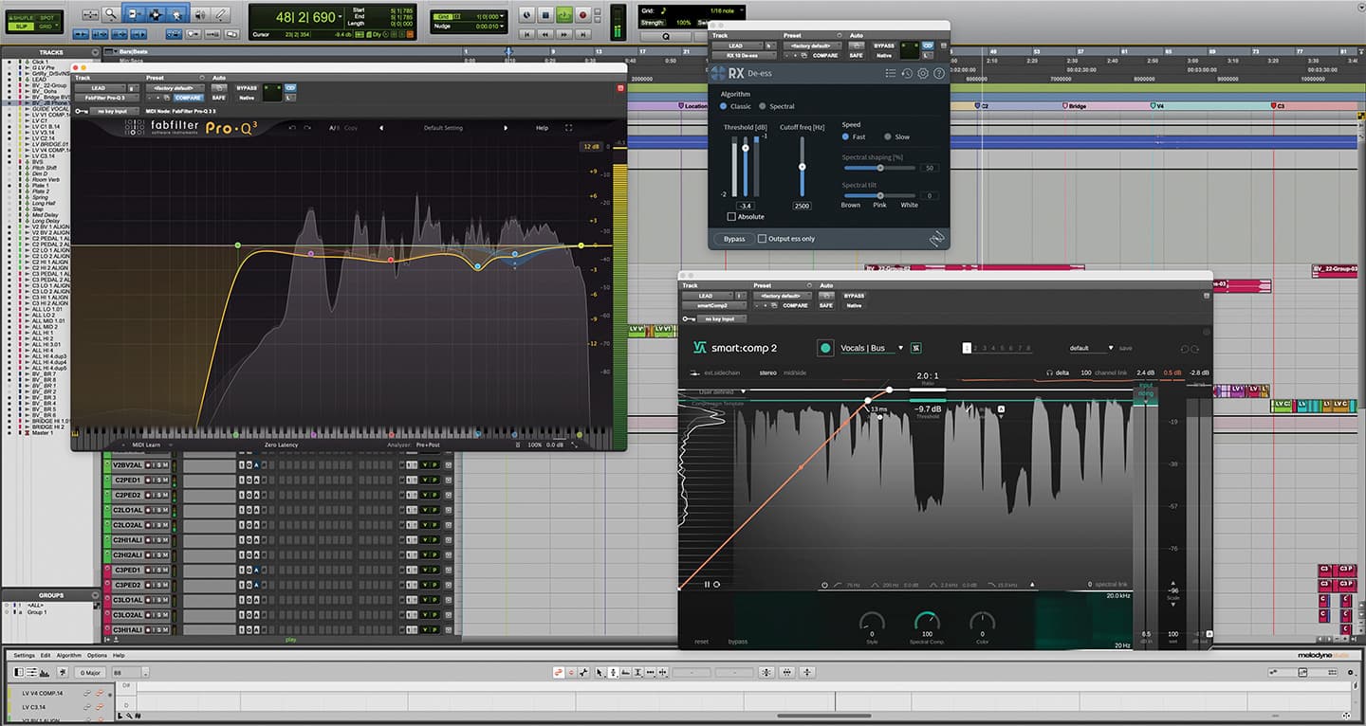Open no key input dropdown in smart:comp window
Image resolution: width=1366 pixels, height=726 pixels.
[x=722, y=318]
